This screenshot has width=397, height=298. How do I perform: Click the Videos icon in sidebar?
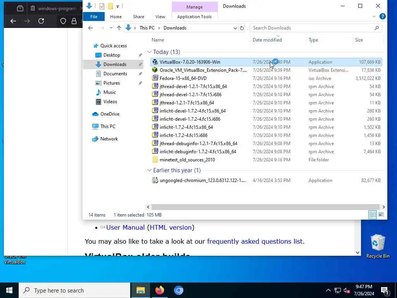click(x=98, y=102)
